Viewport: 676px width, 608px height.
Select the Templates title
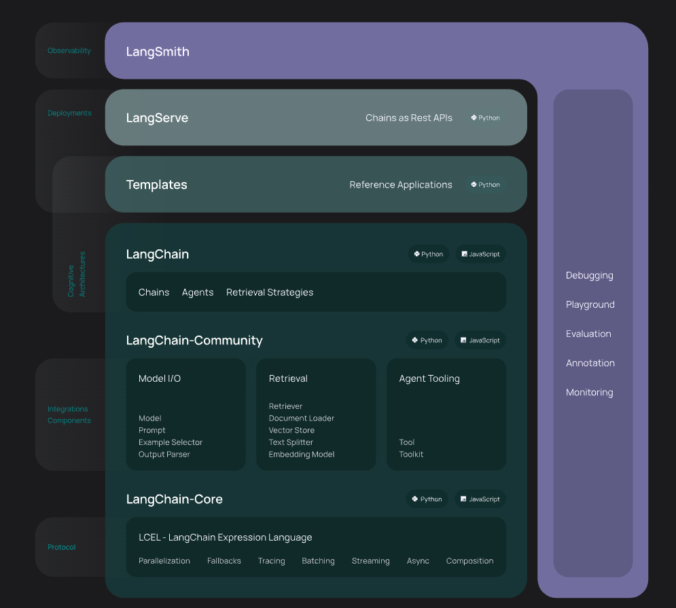click(x=156, y=185)
